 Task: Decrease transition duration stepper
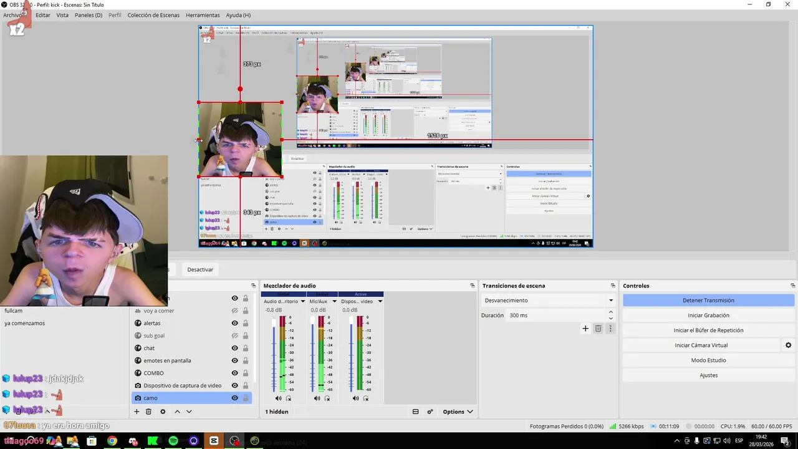point(610,319)
